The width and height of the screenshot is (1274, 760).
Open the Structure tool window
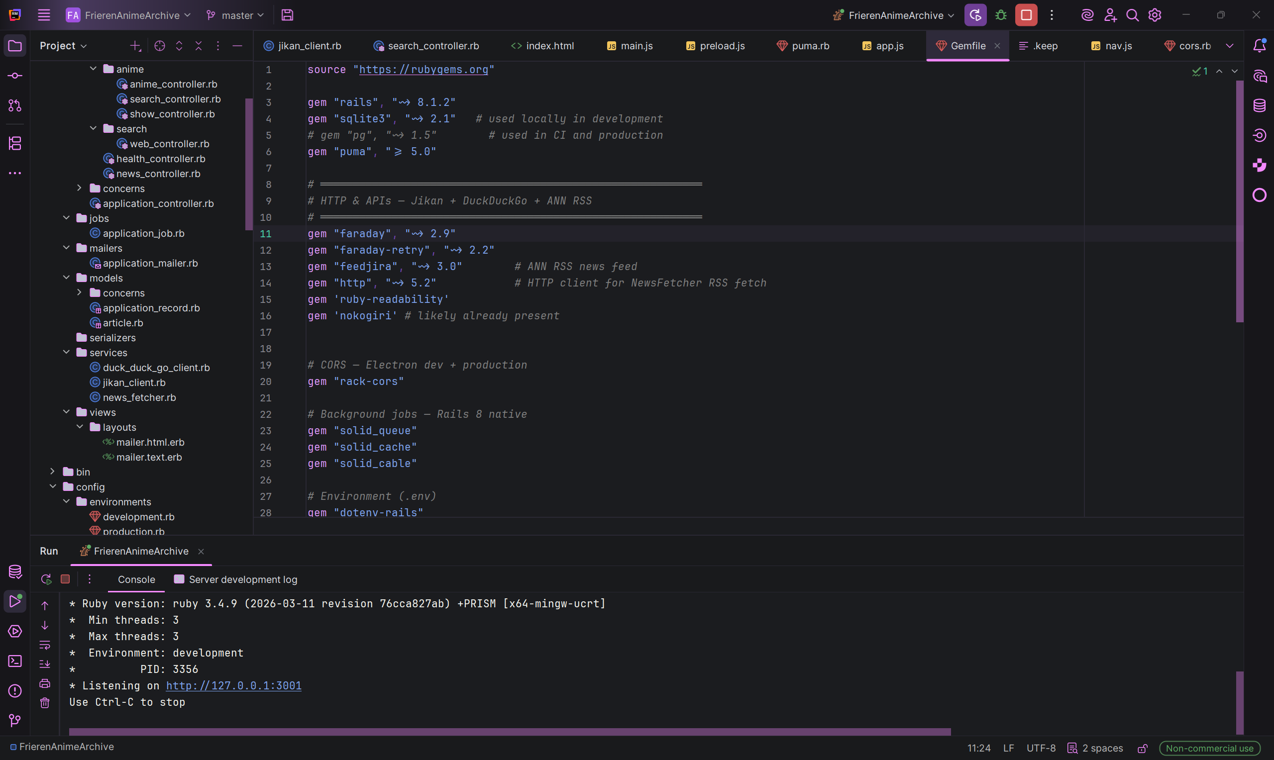pyautogui.click(x=15, y=143)
